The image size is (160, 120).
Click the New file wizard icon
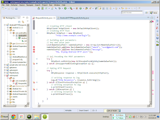[x=3, y=8]
